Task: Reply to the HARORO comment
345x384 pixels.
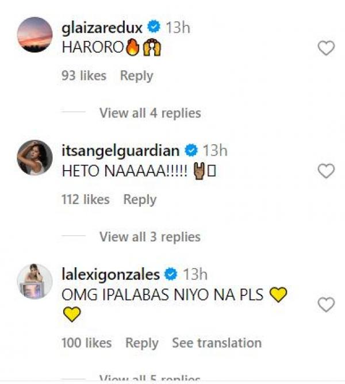Action: coord(136,76)
